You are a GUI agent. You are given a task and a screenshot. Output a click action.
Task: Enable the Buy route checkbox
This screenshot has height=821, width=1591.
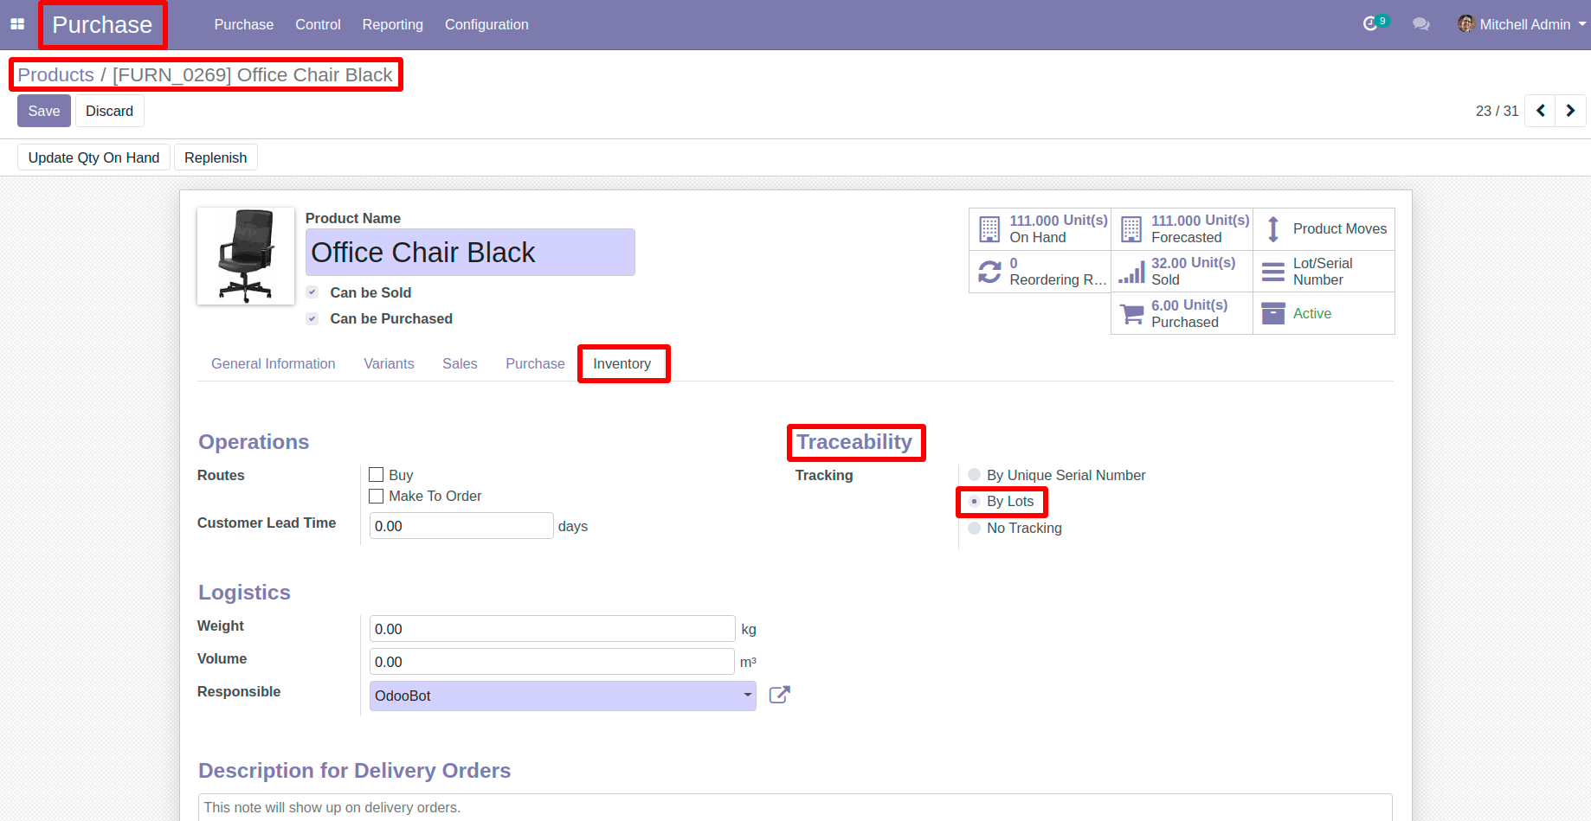click(x=377, y=475)
